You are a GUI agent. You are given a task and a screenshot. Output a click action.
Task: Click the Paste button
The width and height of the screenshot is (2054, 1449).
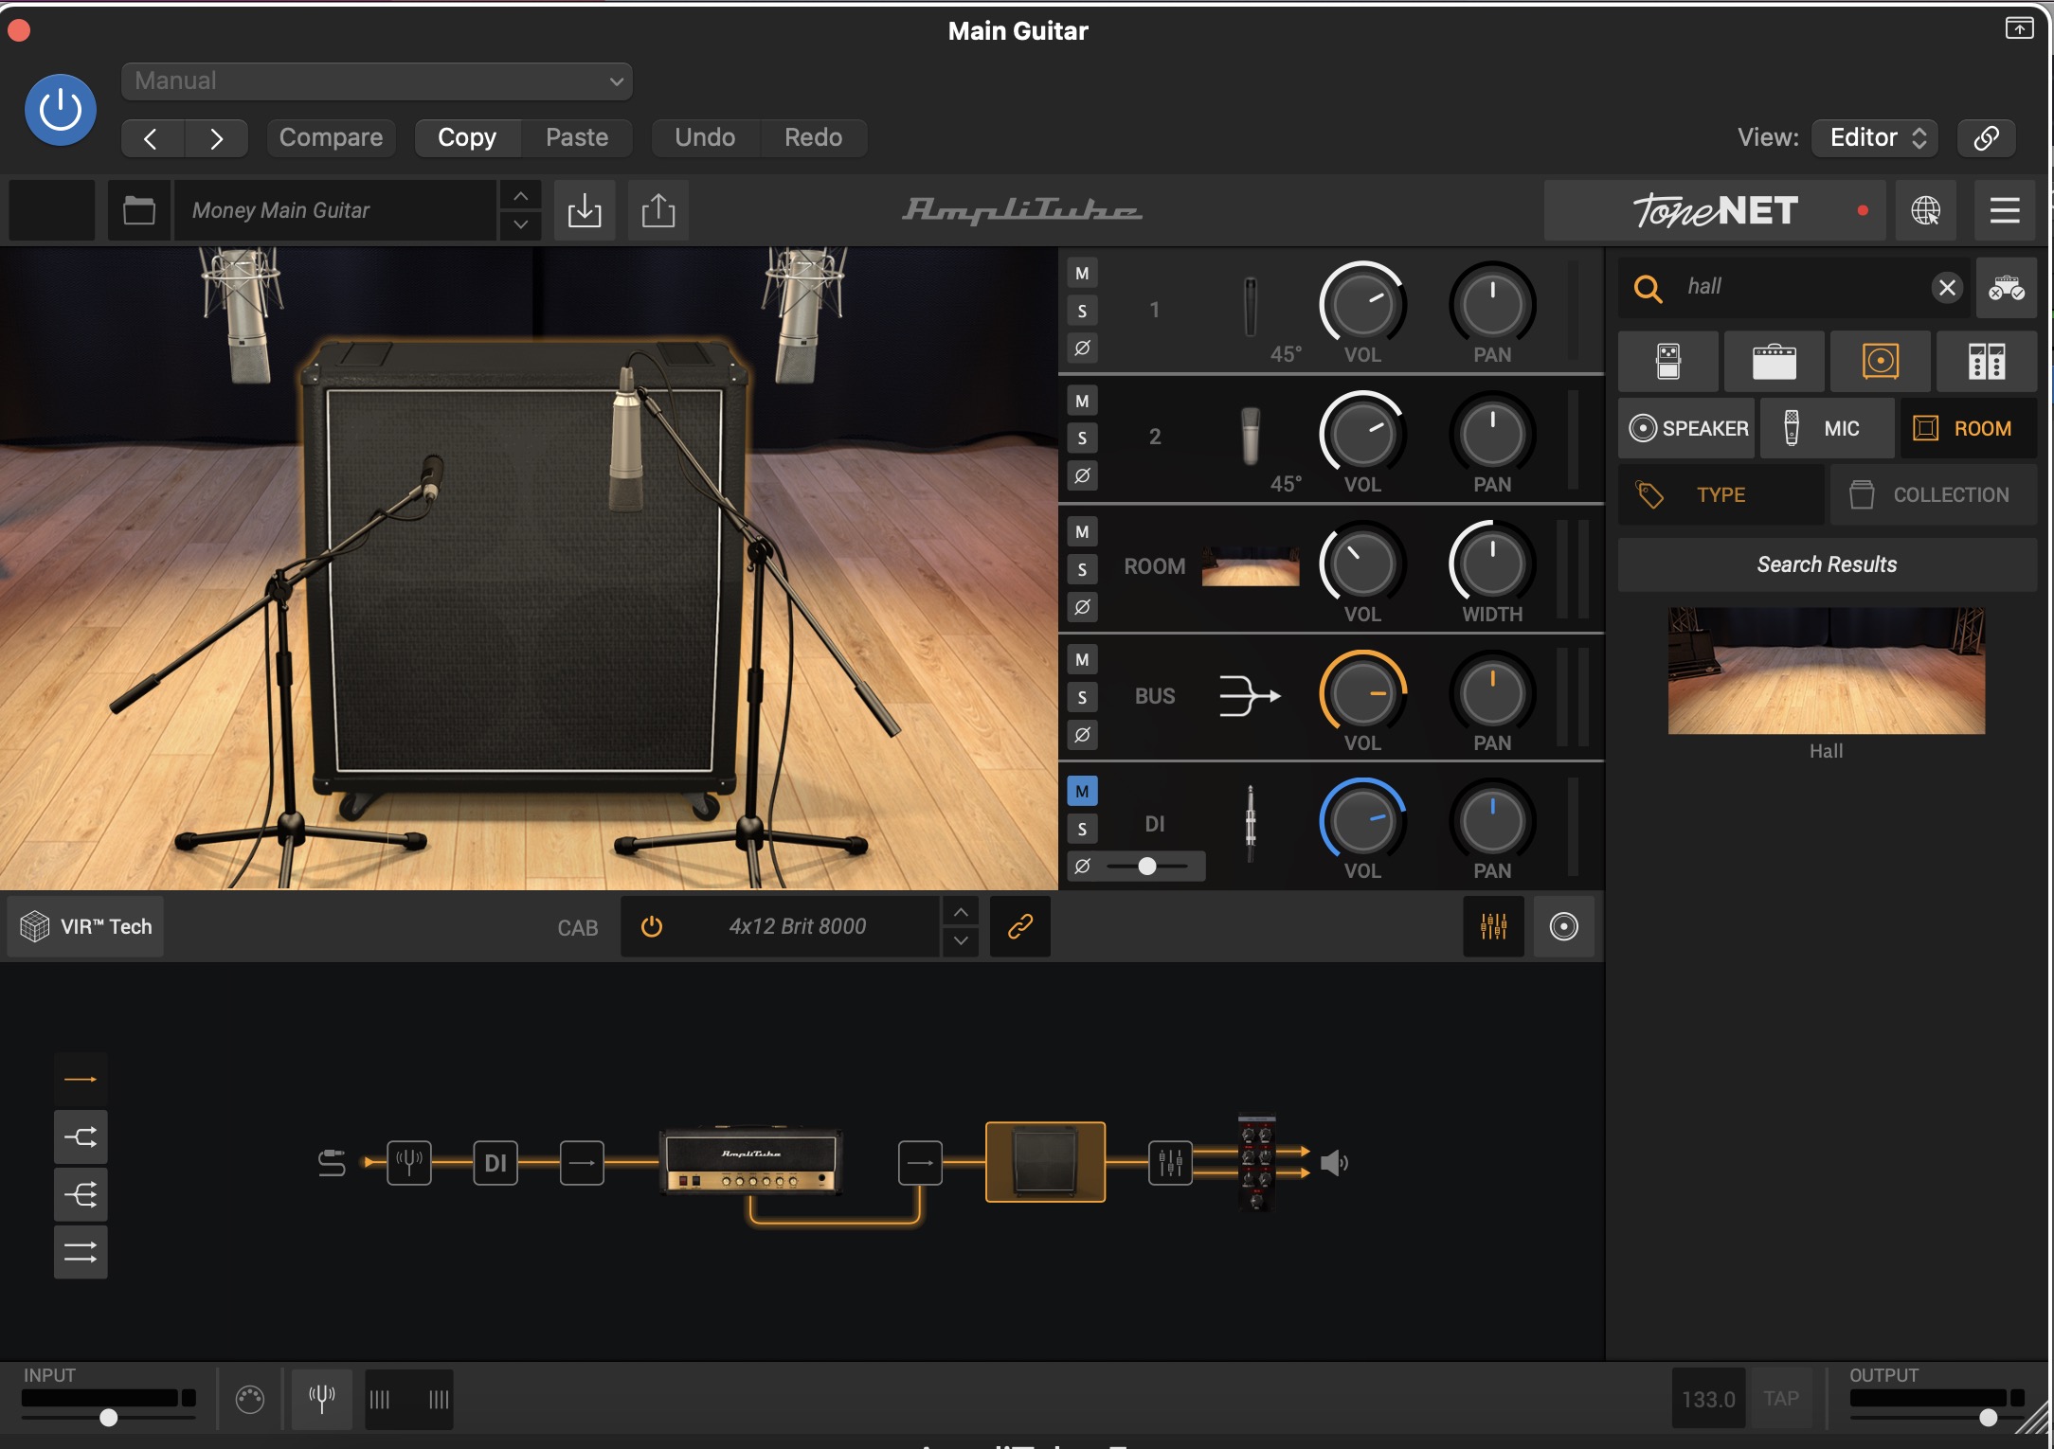577,138
